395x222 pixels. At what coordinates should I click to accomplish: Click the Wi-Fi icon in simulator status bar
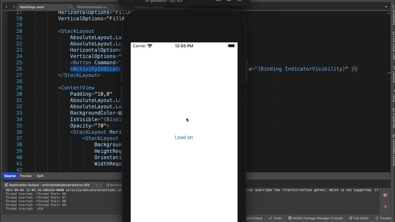[x=150, y=46]
